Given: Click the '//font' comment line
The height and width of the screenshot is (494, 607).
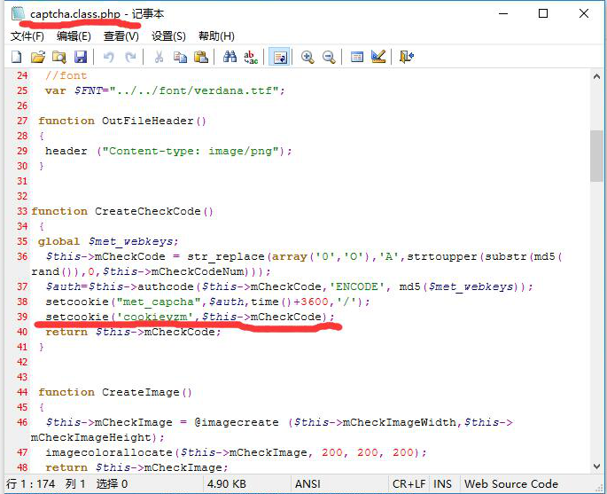Looking at the screenshot, I should (66, 75).
